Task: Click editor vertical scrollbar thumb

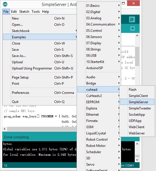Action: [137, 56]
